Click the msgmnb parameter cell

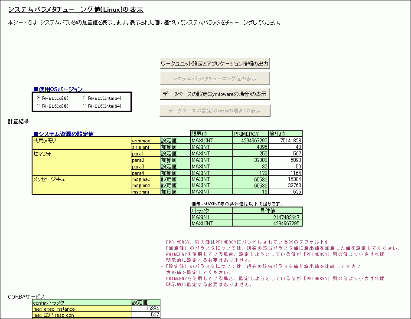point(146,185)
